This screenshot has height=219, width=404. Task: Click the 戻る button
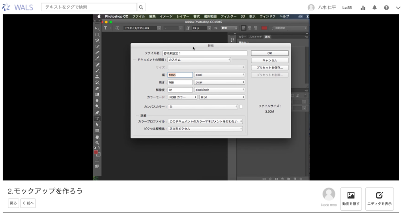[13, 203]
